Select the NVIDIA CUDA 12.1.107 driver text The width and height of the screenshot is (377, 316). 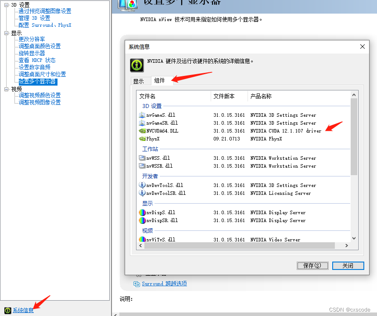(286, 131)
